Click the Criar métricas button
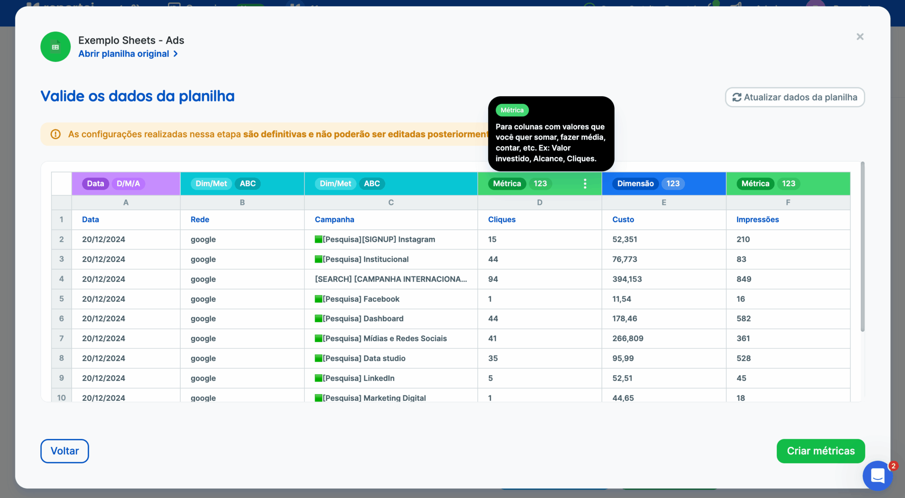905x498 pixels. 820,451
